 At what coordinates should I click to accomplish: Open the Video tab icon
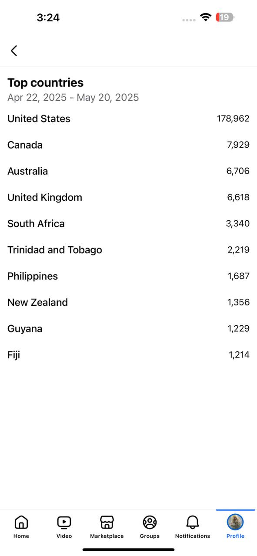pos(64,522)
